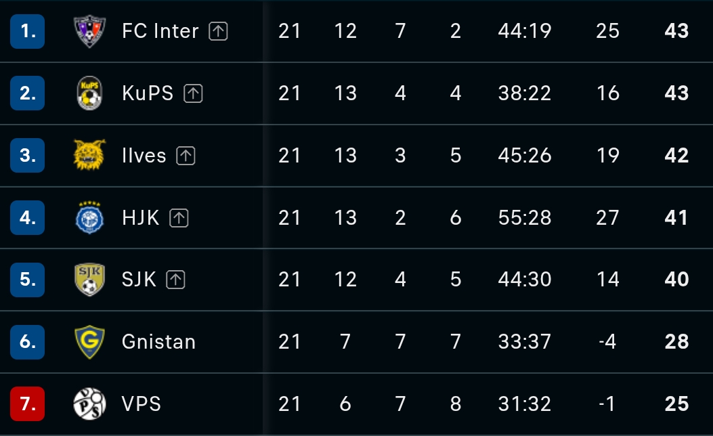The width and height of the screenshot is (713, 436).
Task: Click the HJK club crest
Action: (89, 217)
